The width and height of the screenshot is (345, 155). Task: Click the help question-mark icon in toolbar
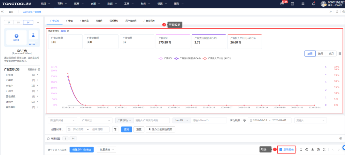coord(307,150)
